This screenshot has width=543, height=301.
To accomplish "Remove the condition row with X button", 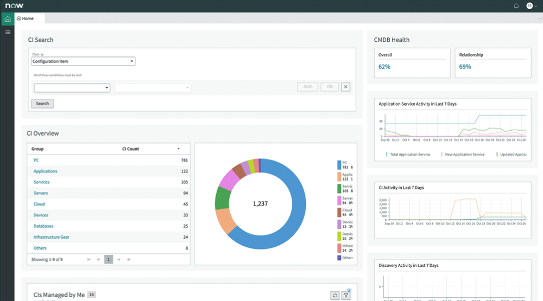I will pyautogui.click(x=345, y=87).
